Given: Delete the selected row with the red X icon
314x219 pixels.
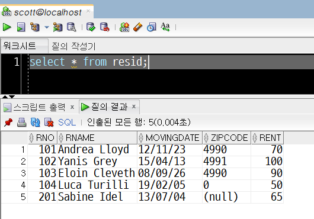Looking at the screenshot, I should [x=49, y=123].
